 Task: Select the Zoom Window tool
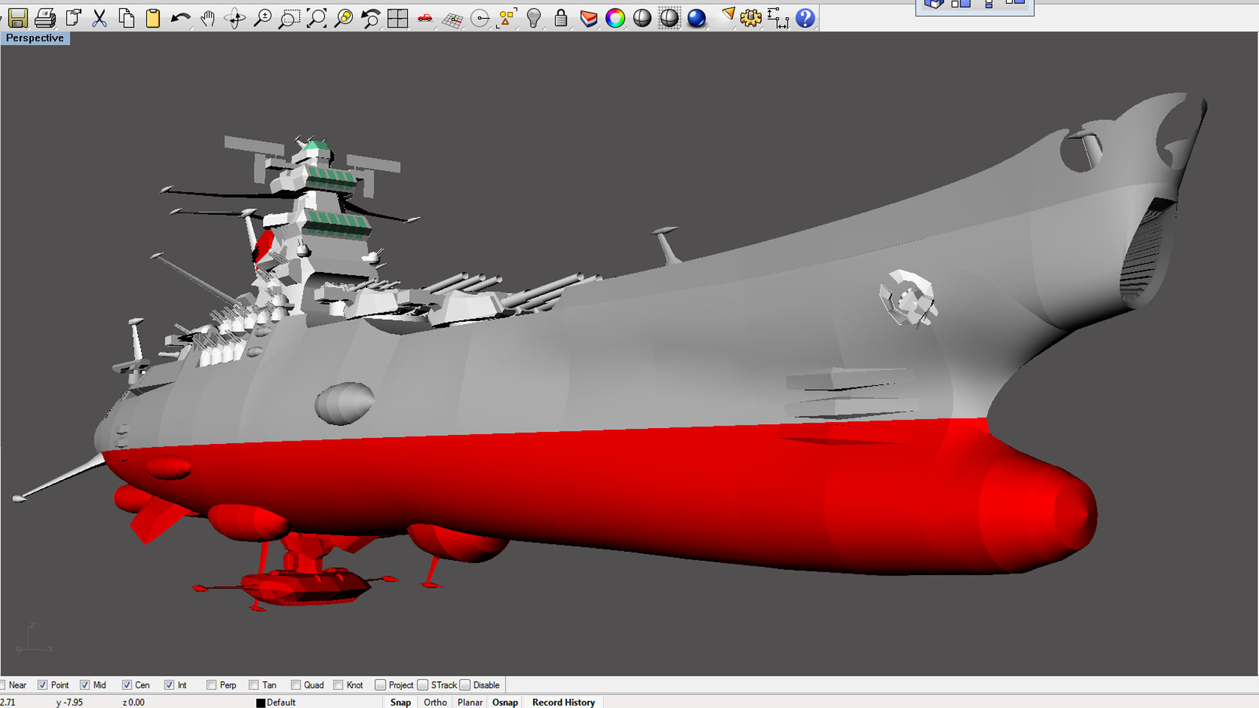point(289,18)
